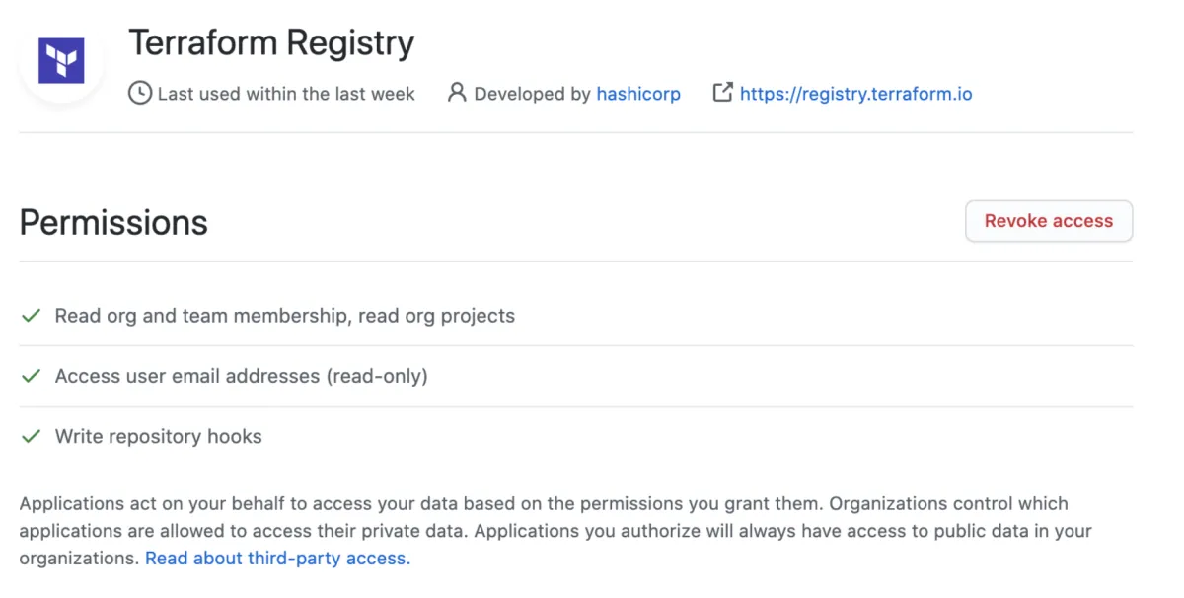Click 'Access user email addresses (read-only)' text
This screenshot has height=598, width=1184.
click(x=242, y=376)
